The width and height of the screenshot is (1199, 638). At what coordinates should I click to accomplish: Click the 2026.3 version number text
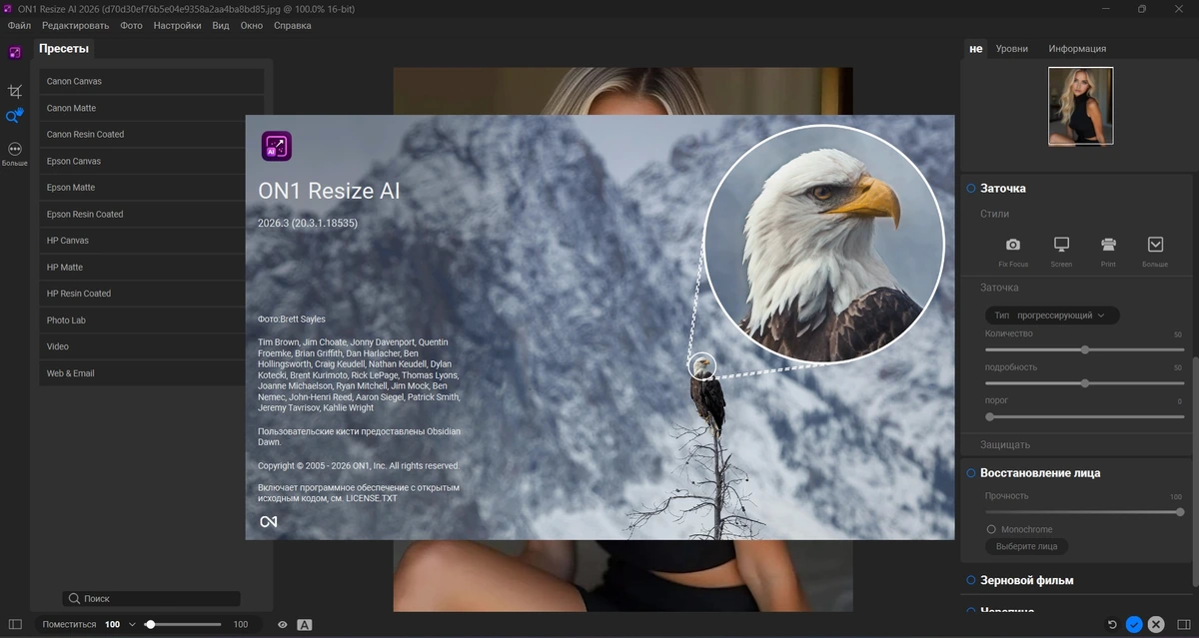[x=308, y=224]
